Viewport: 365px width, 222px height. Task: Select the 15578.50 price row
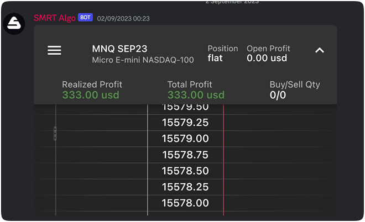pos(185,171)
